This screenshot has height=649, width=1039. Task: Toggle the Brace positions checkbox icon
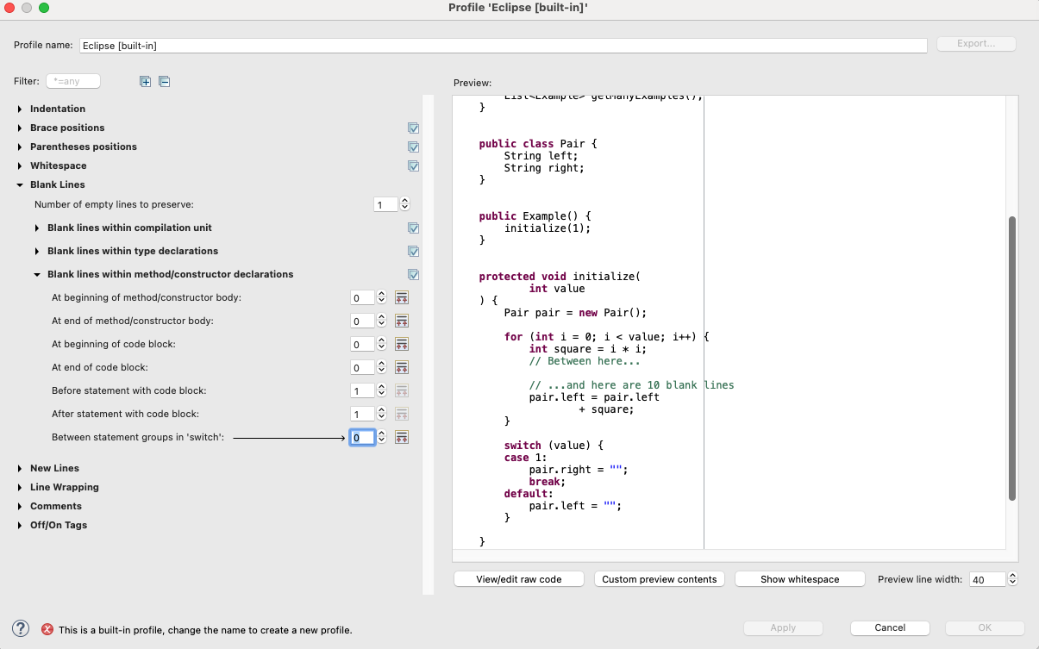(x=414, y=128)
